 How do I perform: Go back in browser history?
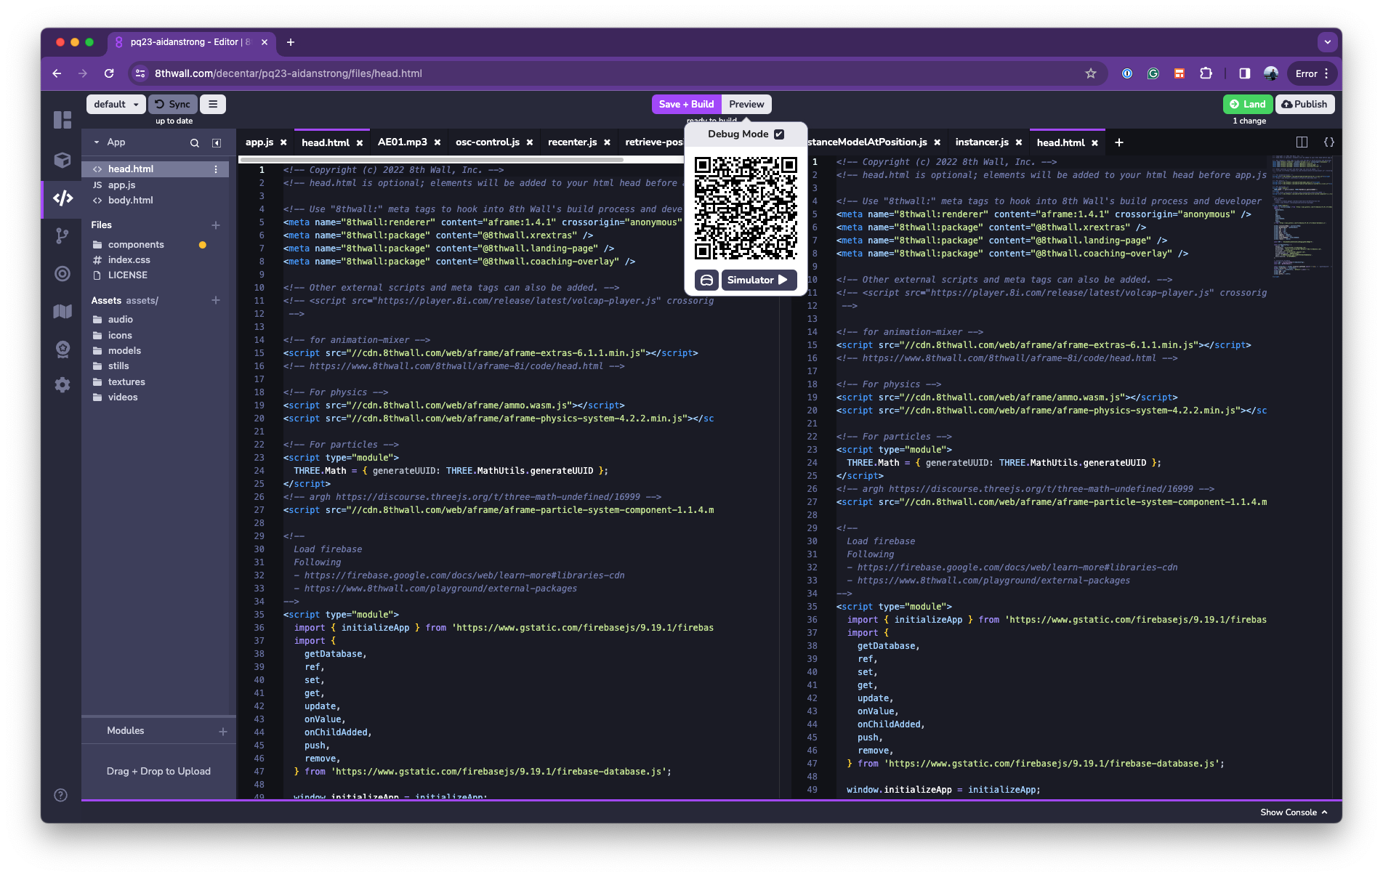click(x=57, y=73)
